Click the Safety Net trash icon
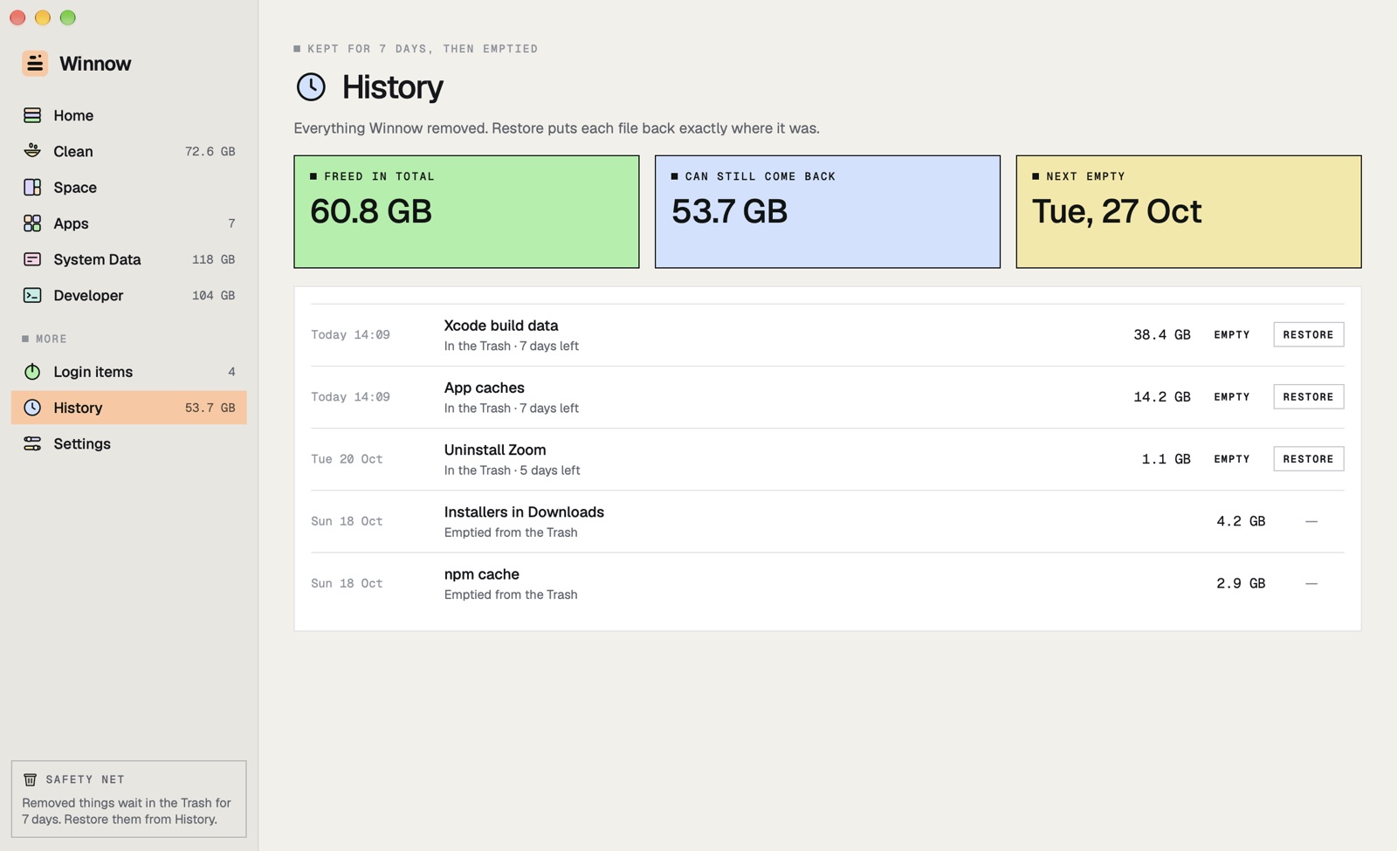 pos(30,779)
